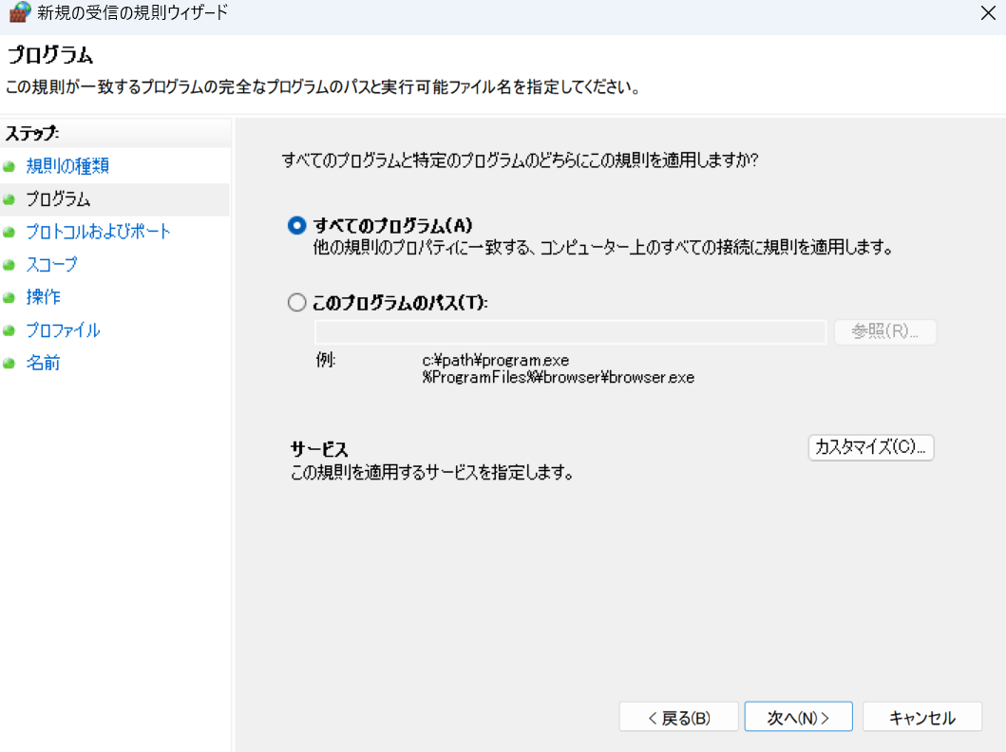
Task: Click the 戻る(B) button
Action: pyautogui.click(x=678, y=716)
